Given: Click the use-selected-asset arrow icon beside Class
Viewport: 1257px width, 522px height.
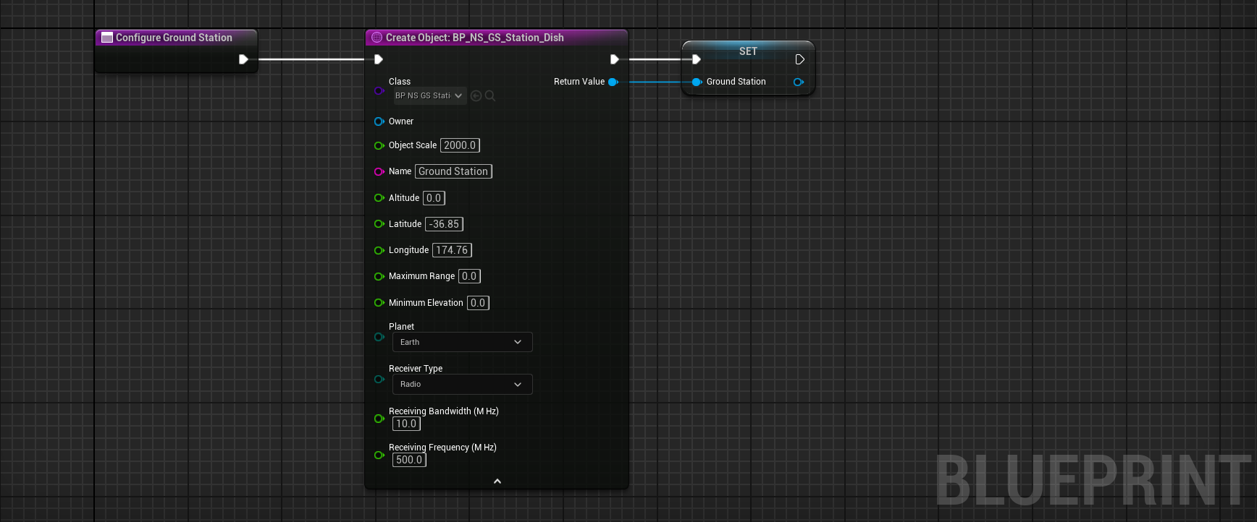Looking at the screenshot, I should pyautogui.click(x=476, y=95).
